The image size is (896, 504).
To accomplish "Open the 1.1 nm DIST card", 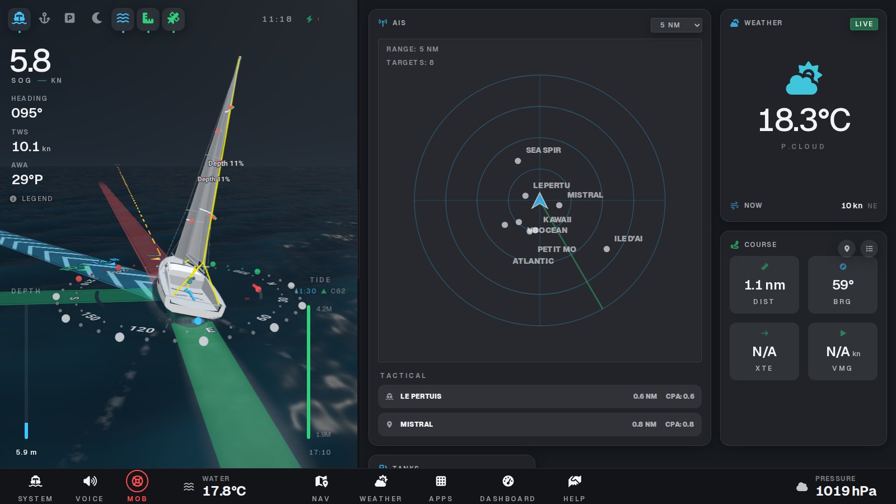I will pos(764,284).
